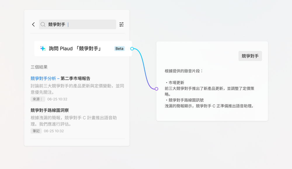
Task: Click the magnifier search icon
Action: (43, 24)
